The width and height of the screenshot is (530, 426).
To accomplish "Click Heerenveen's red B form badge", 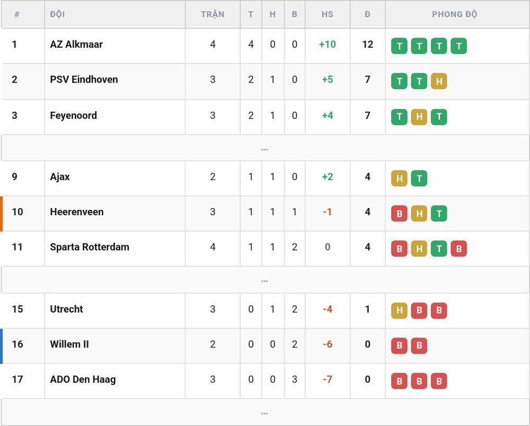I will pyautogui.click(x=399, y=214).
